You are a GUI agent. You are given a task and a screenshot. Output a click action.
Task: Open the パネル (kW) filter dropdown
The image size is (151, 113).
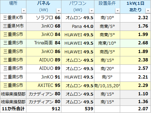59,10
